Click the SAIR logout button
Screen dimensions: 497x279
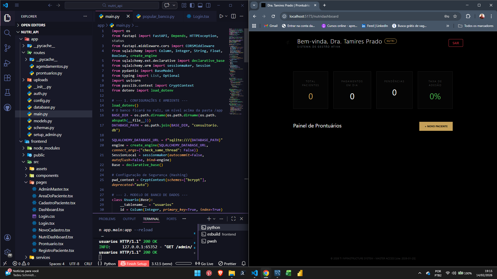click(x=456, y=43)
